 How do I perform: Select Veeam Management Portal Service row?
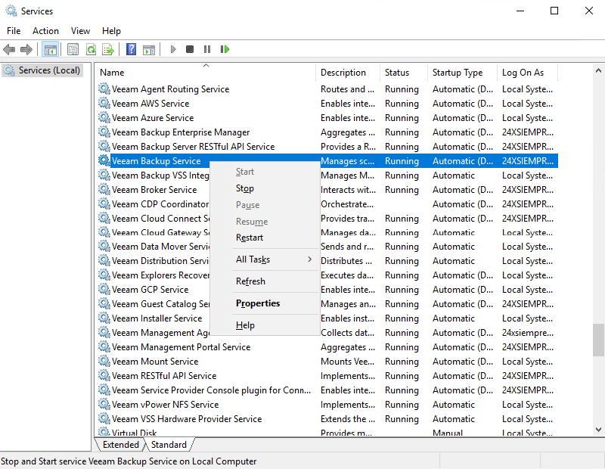[327, 347]
